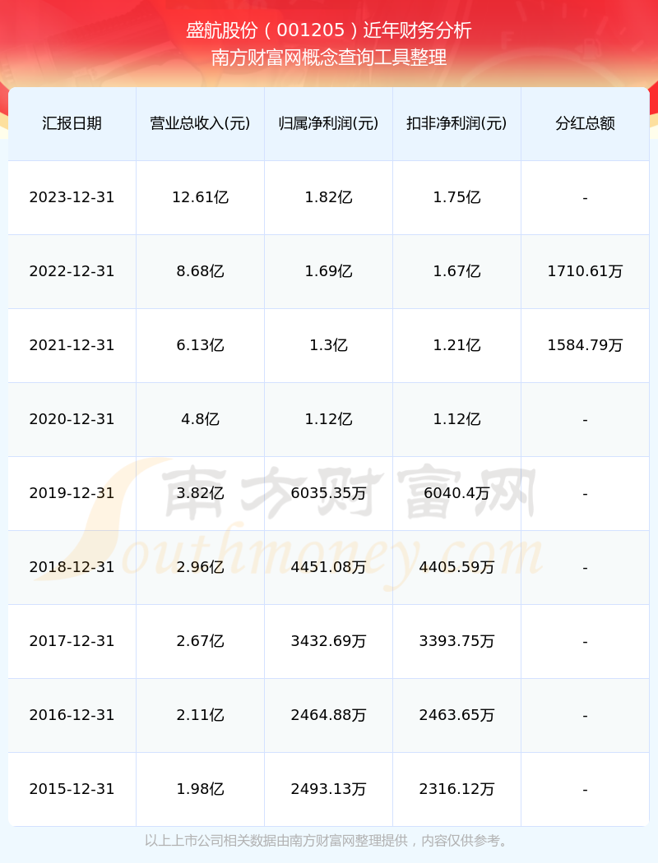Click the date cell 2019-12-31
Image resolution: width=658 pixels, height=863 pixels.
[72, 493]
